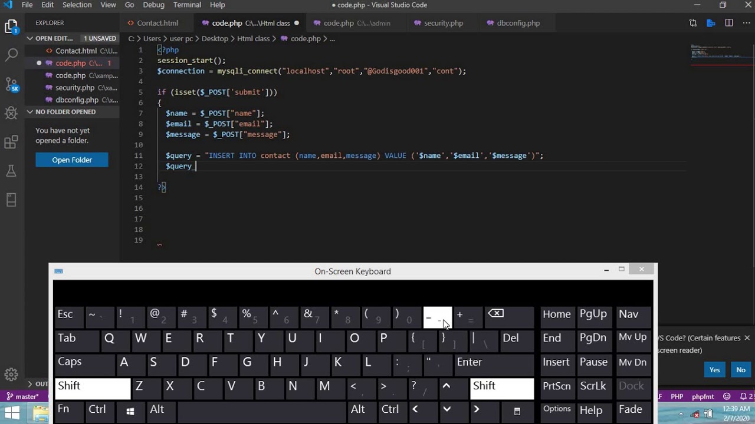Click the Split Editor icon
This screenshot has width=755, height=424.
(729, 23)
